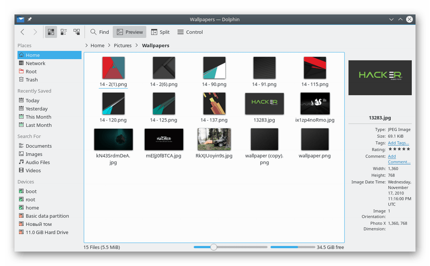The height and width of the screenshot is (266, 430).
Task: Switch to Icons view mode
Action: click(x=51, y=32)
